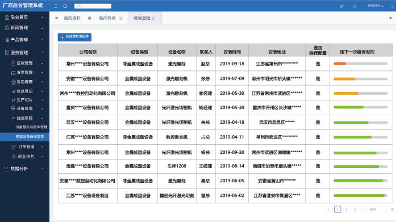Select 设备整机与配件管理 submenu item
This screenshot has width=396, height=222.
click(x=31, y=127)
